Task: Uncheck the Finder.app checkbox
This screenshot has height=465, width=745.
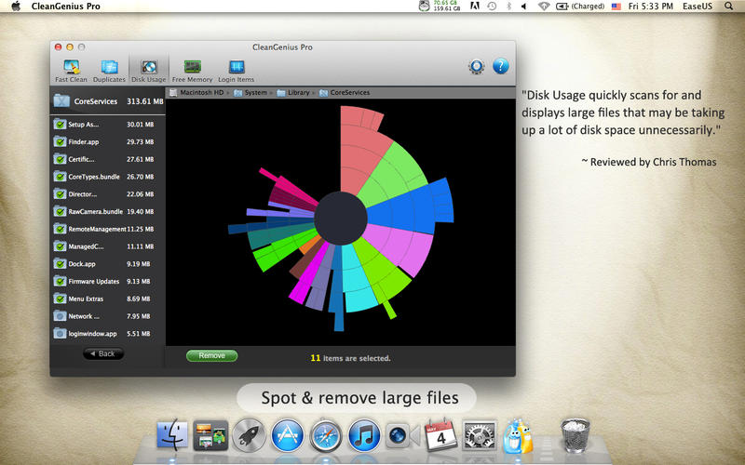Action: (60, 142)
